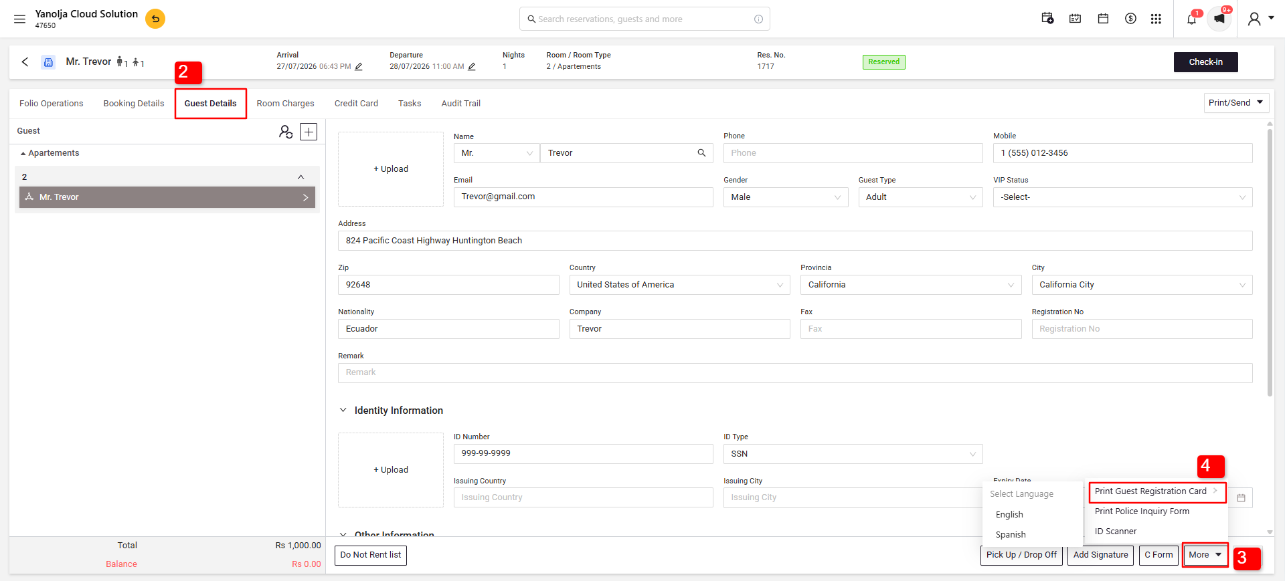Choose Print Guest Registration Card
Viewport: 1285px width, 581px height.
pos(1157,491)
